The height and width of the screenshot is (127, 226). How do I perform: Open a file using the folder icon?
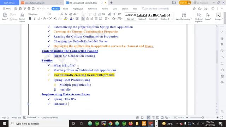point(16,8)
